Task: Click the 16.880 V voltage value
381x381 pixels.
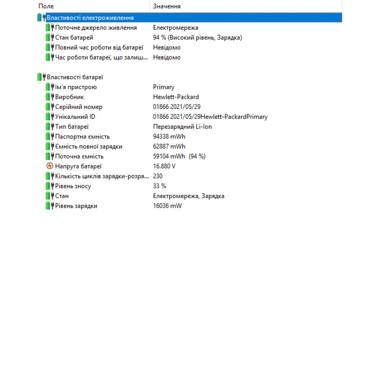Action: tap(164, 166)
